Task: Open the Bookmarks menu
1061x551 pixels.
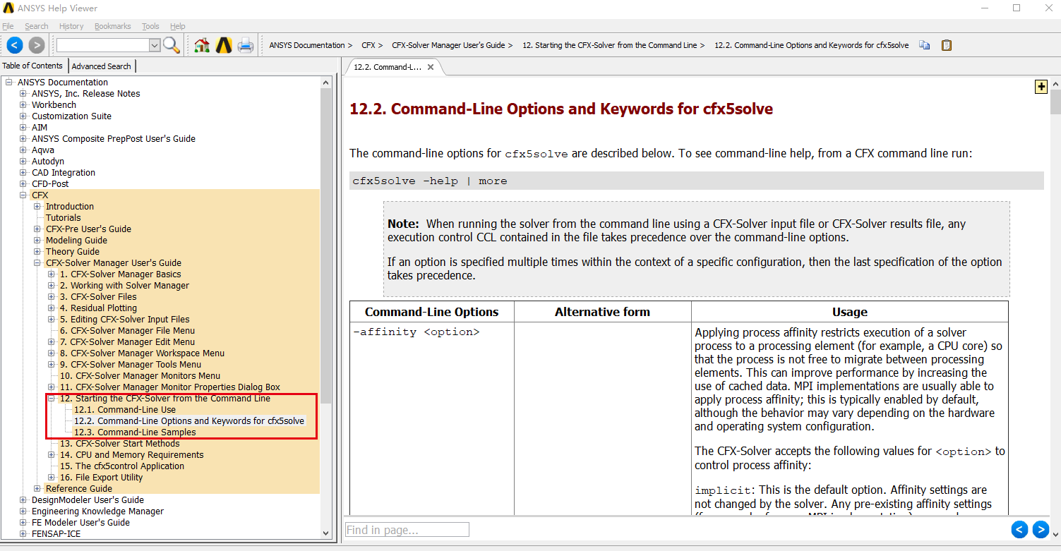Action: point(113,26)
